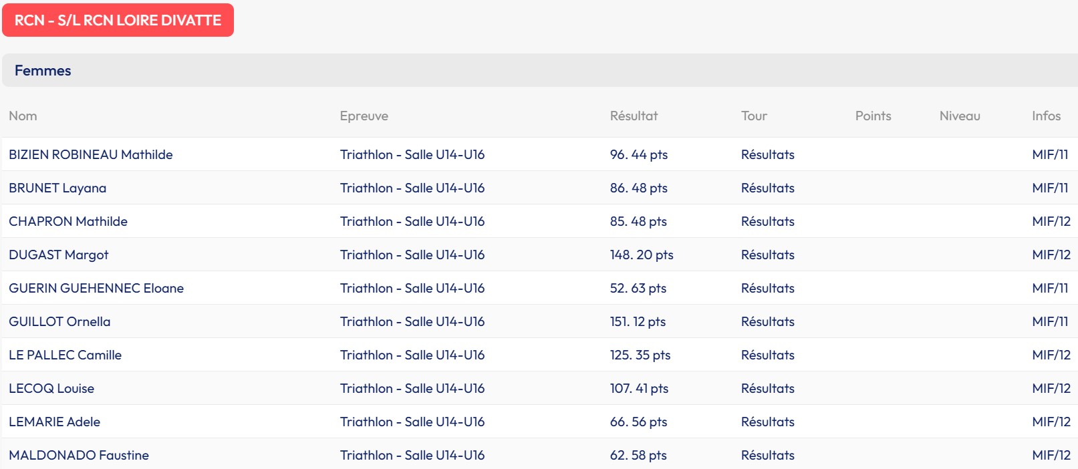Select CHAPRON Mathilde name link
Image resolution: width=1078 pixels, height=469 pixels.
pyautogui.click(x=68, y=221)
